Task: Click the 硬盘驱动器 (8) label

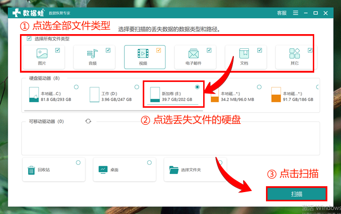Action: point(44,78)
